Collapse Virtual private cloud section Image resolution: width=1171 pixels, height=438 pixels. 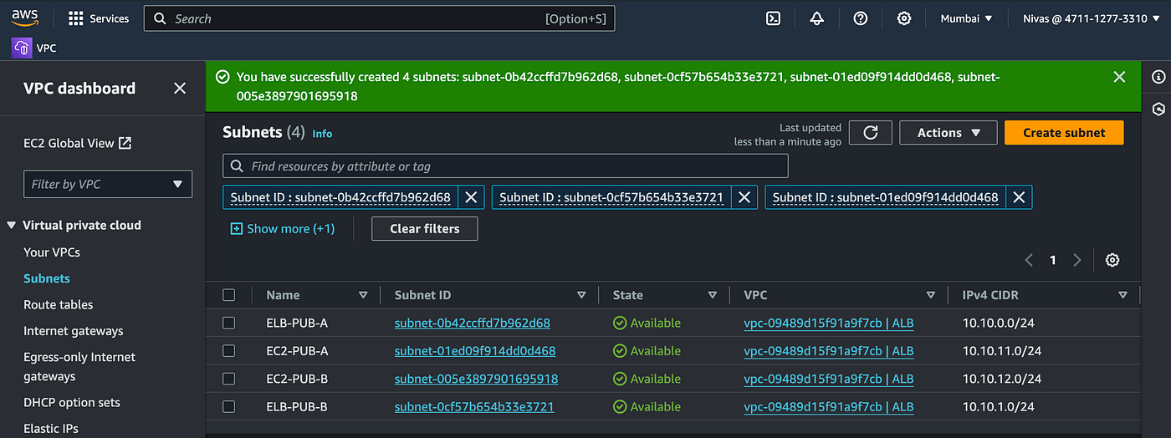coord(12,225)
